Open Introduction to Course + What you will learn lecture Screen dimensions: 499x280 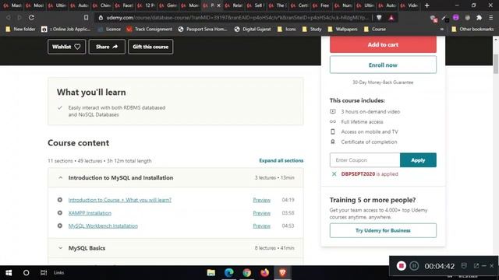point(119,200)
